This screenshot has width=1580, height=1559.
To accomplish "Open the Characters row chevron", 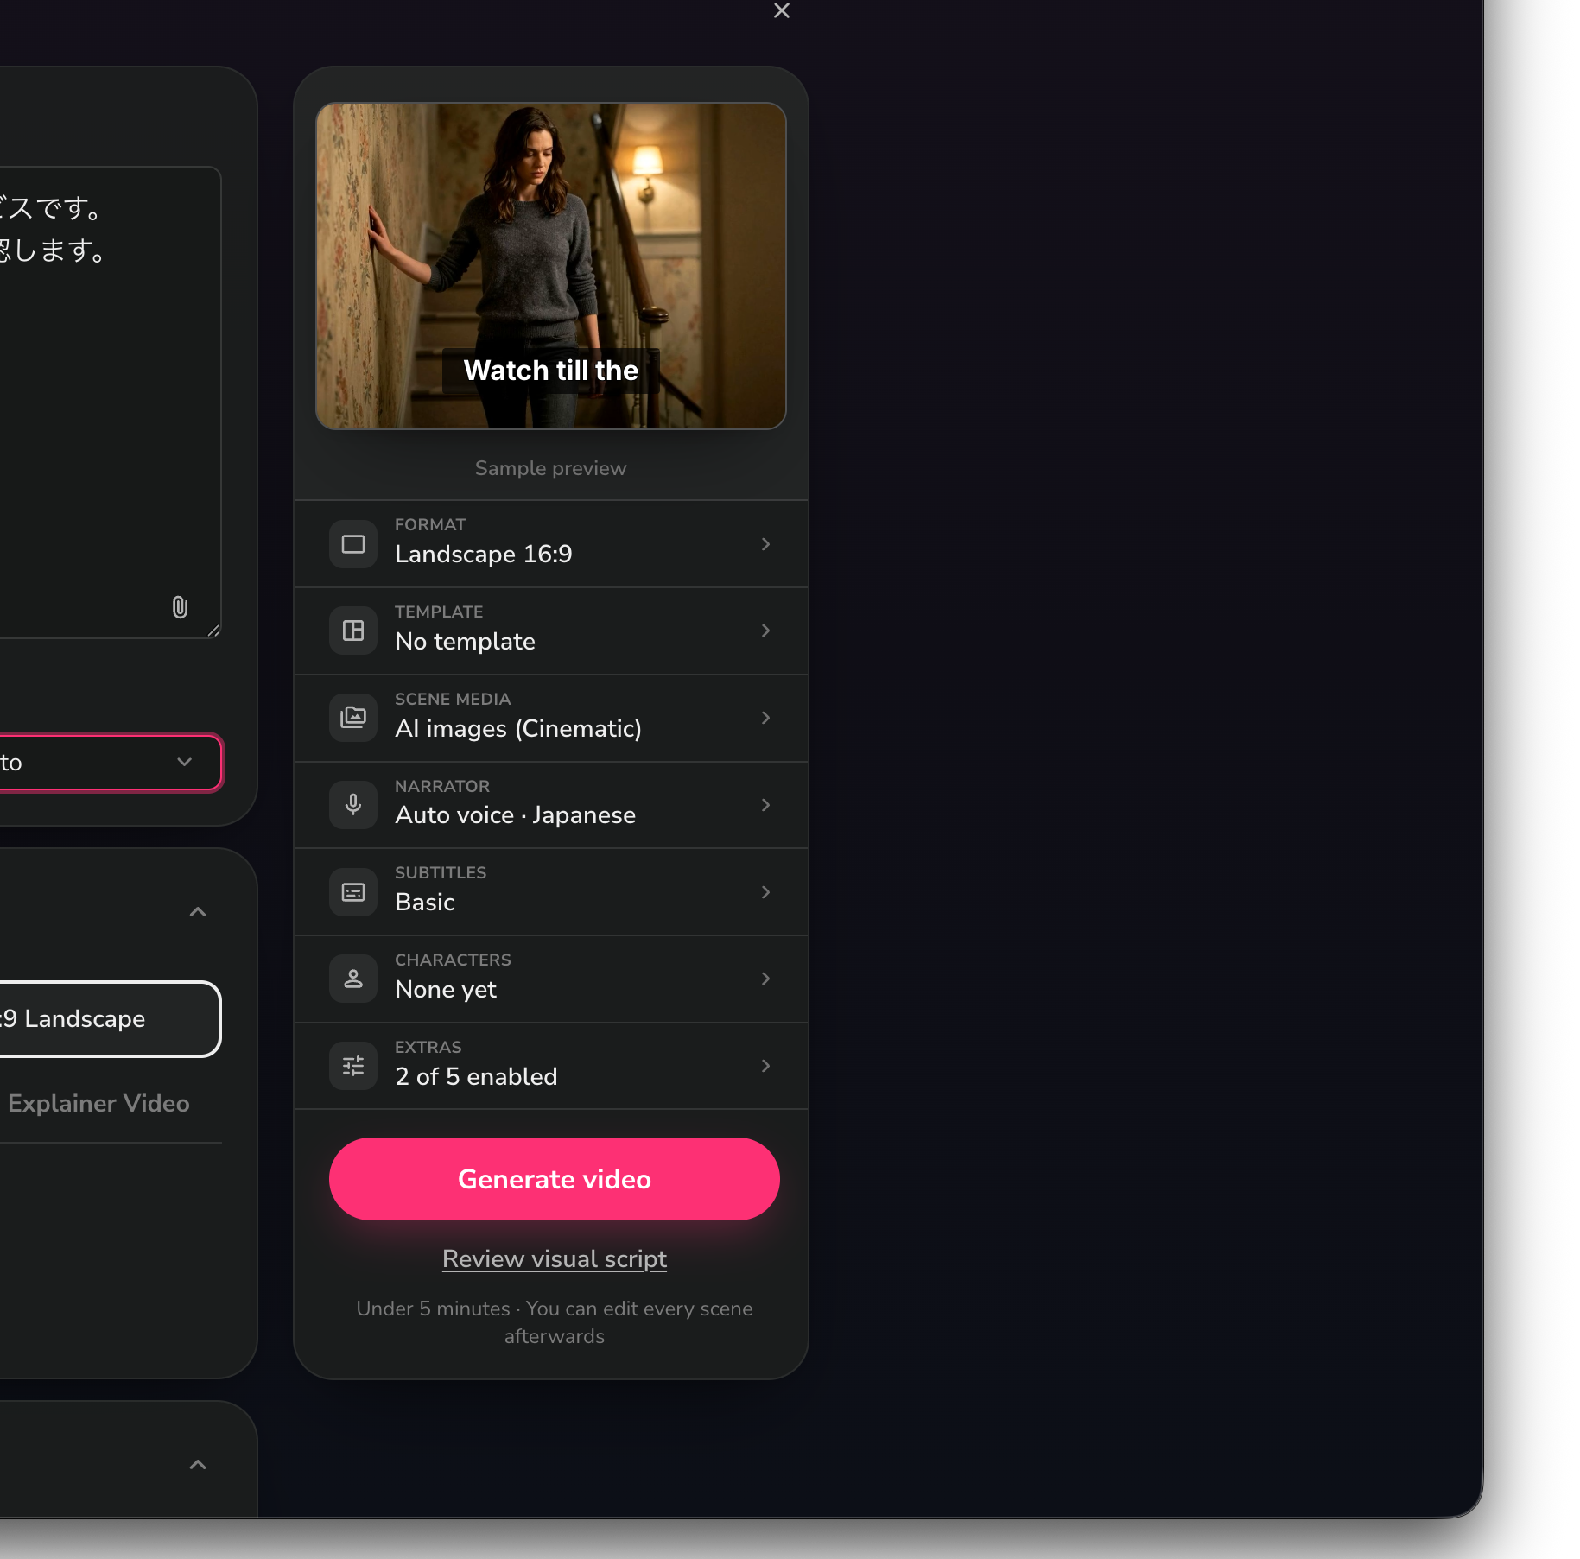I will 765,979.
